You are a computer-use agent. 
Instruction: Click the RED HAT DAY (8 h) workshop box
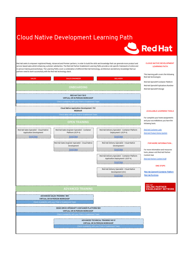pos(78,97)
